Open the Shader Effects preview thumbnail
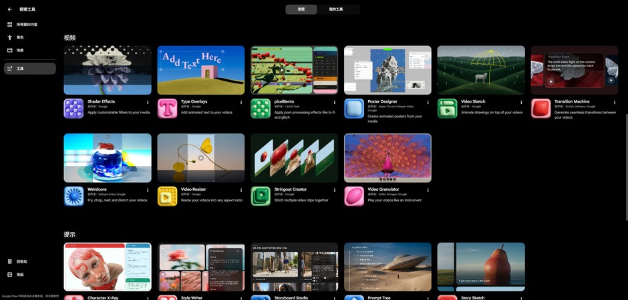The width and height of the screenshot is (628, 300). point(108,70)
